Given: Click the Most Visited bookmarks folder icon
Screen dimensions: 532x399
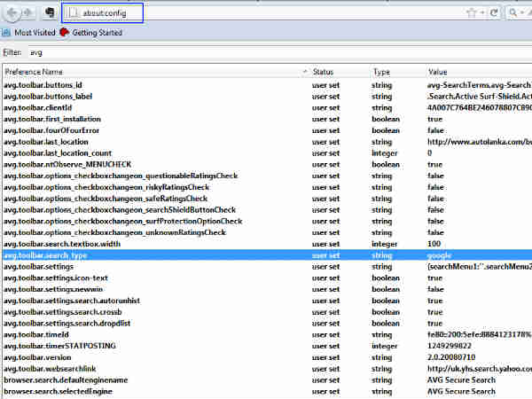Looking at the screenshot, I should coord(7,32).
